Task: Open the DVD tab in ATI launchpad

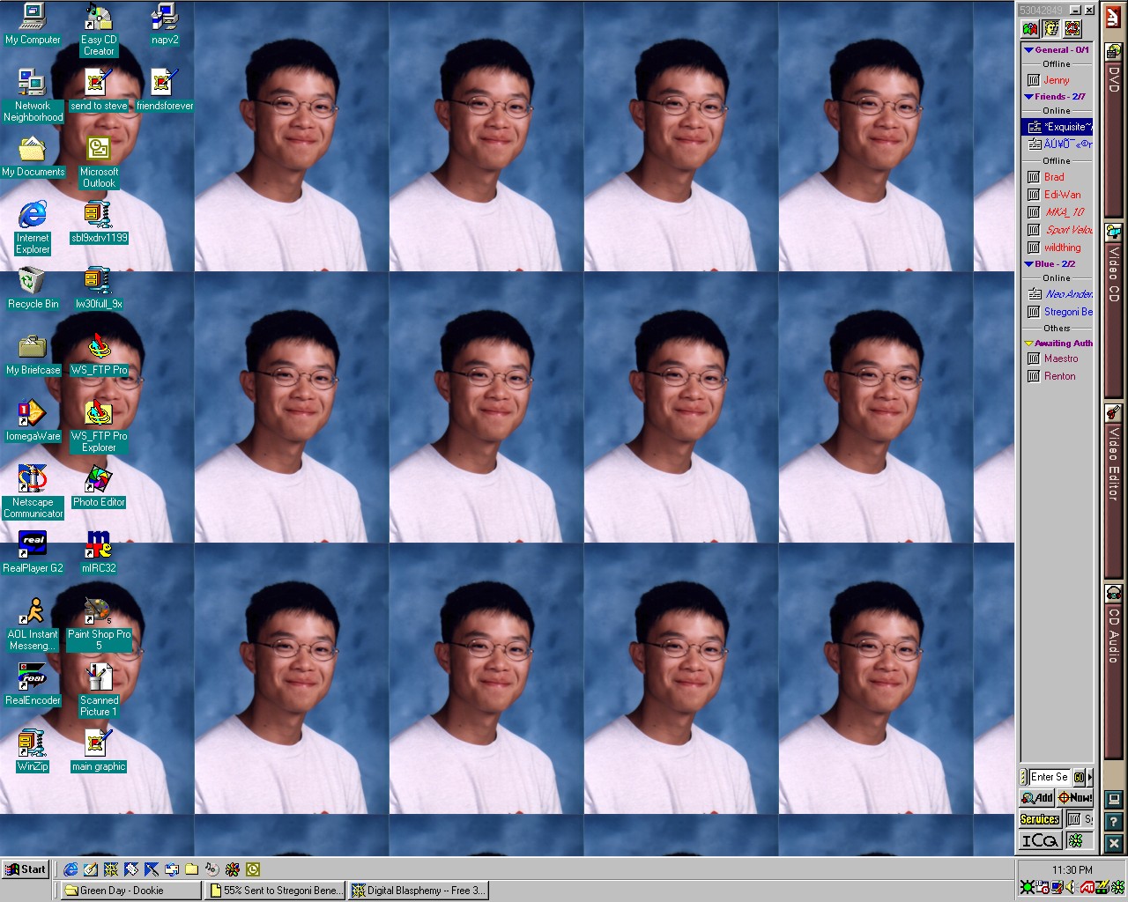Action: pos(1113,130)
